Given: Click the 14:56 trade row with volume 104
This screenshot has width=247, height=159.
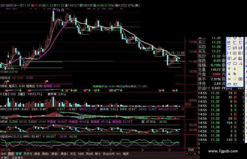Looking at the screenshot, I should [221, 123].
